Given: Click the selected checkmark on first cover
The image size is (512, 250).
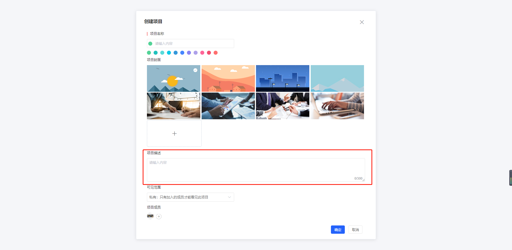Looking at the screenshot, I should 195,70.
